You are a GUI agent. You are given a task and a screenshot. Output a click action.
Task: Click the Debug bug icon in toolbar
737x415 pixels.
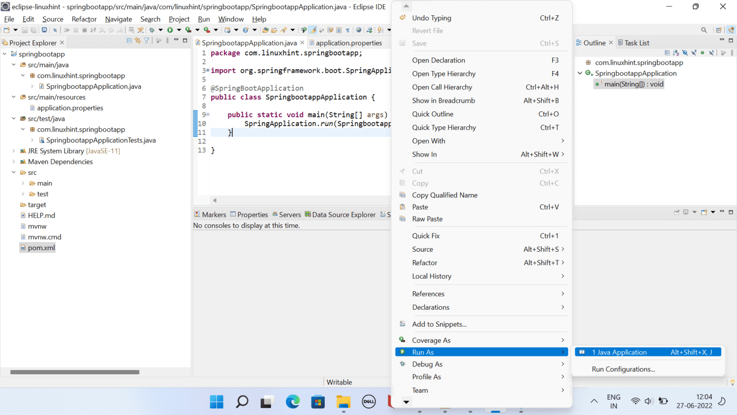152,30
